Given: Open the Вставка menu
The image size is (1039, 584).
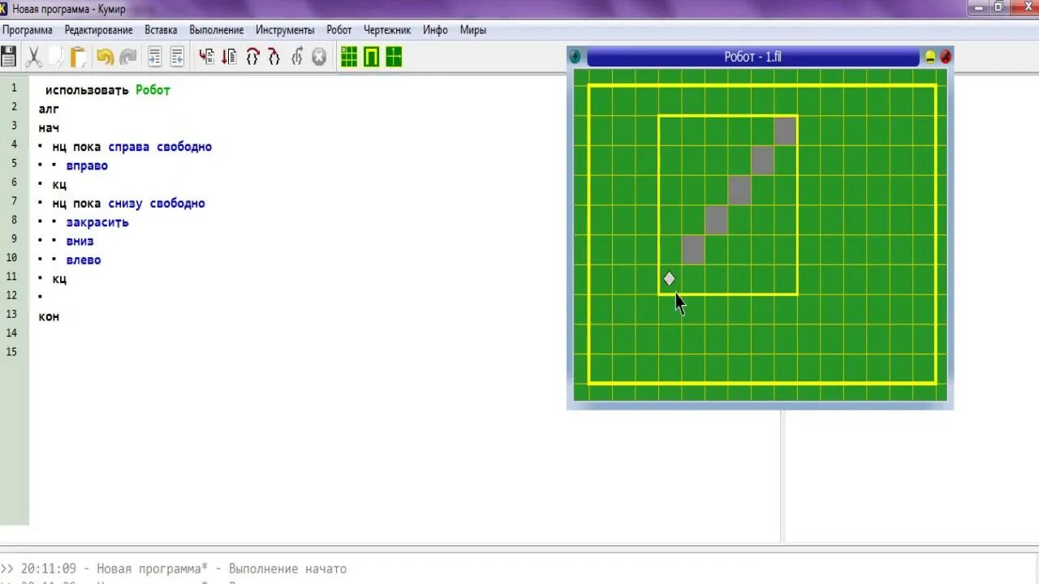Looking at the screenshot, I should point(161,30).
